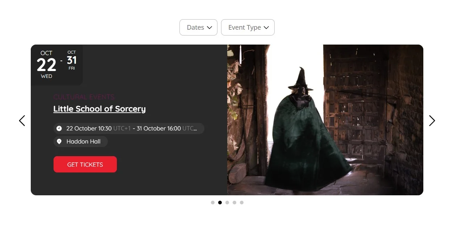
Task: Jump to the fourth carousel dot
Action: [234, 203]
